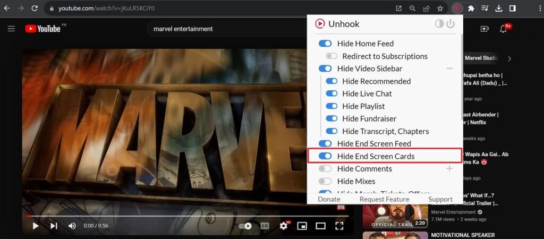The image size is (544, 239).
Task: Open the browser side panel icon
Action: point(513,8)
